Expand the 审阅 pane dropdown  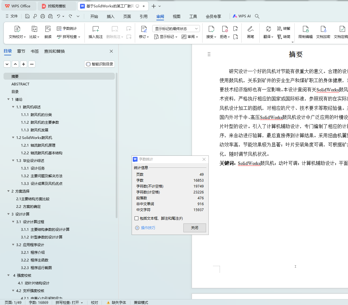[x=190, y=37]
